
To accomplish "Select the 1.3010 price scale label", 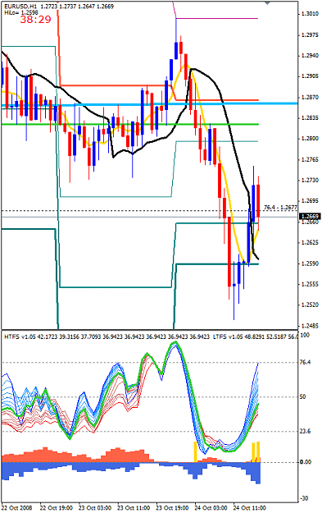I will (309, 14).
